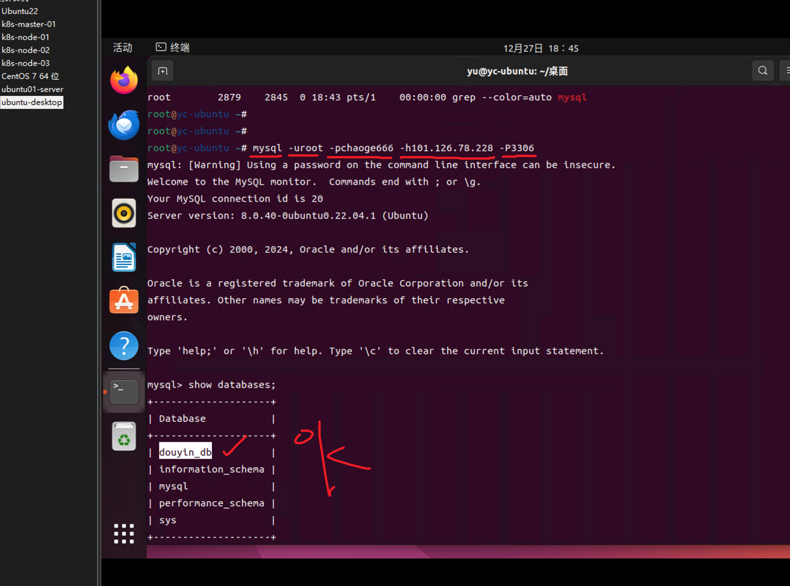The height and width of the screenshot is (586, 790).
Task: Open the 活动 activities overview
Action: tap(123, 47)
